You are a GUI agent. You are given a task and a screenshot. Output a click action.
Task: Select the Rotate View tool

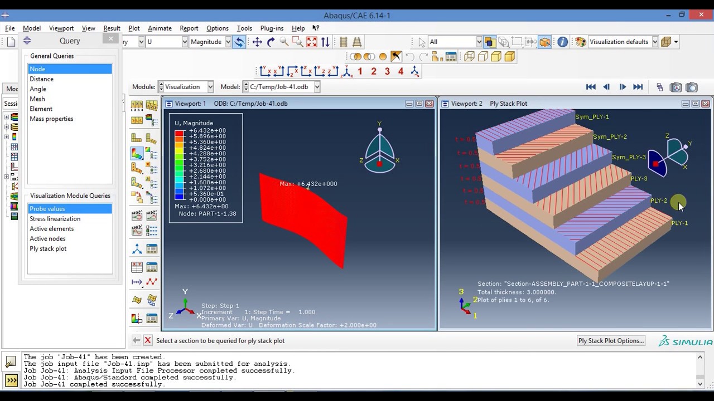[271, 42]
